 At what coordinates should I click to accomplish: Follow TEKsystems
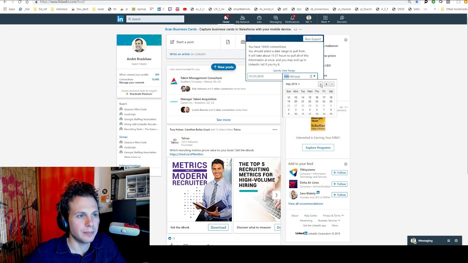coord(340,173)
